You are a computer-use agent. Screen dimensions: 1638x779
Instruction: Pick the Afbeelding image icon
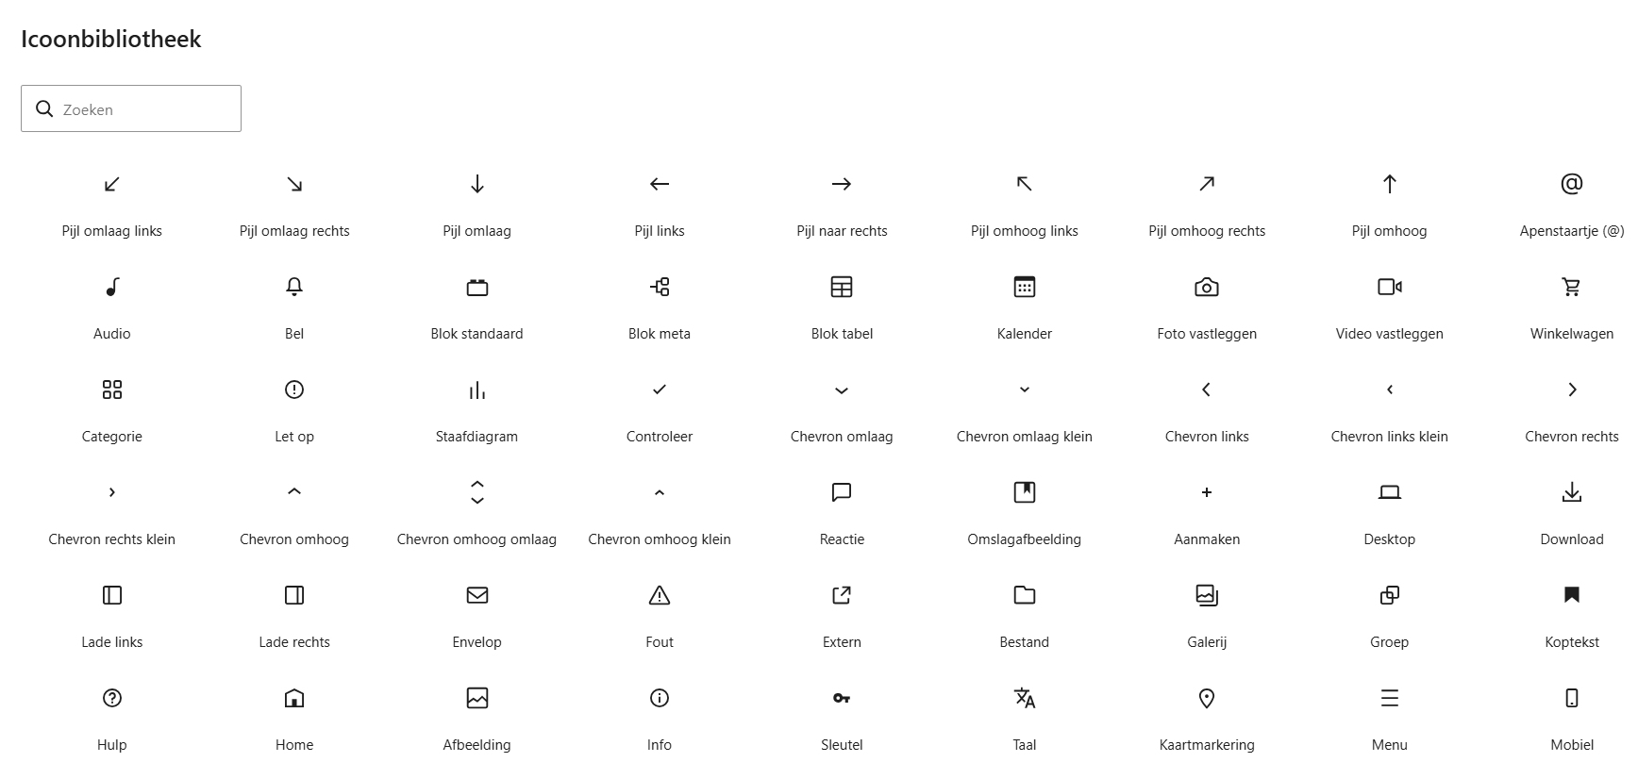click(x=477, y=698)
